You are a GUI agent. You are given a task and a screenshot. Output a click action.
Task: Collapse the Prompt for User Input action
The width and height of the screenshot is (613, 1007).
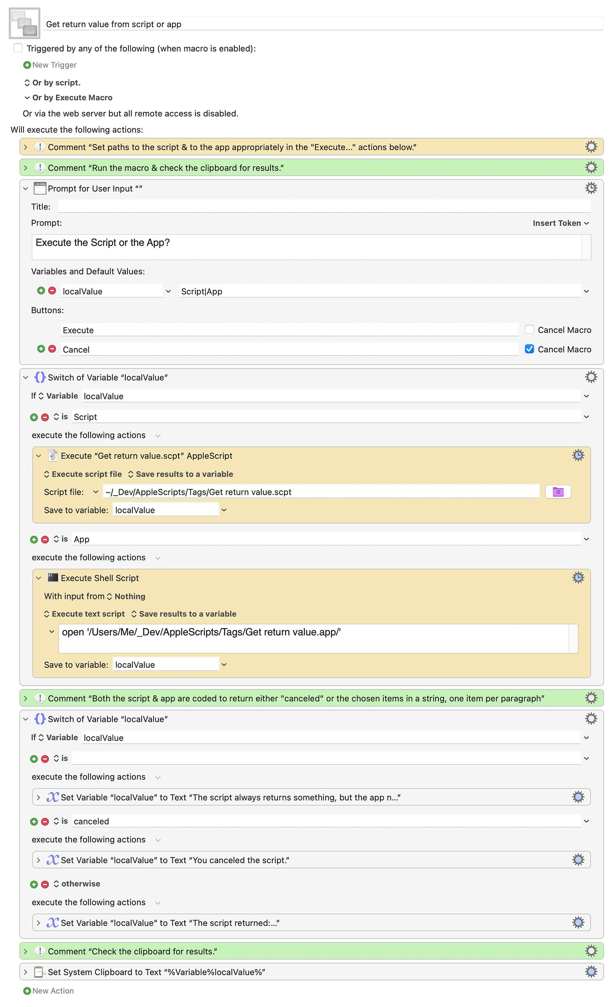(26, 189)
